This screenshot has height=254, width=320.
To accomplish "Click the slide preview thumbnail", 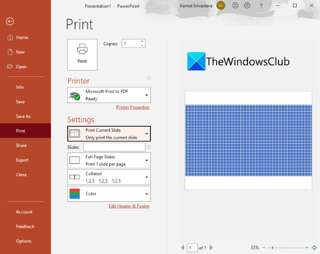I will [248, 140].
